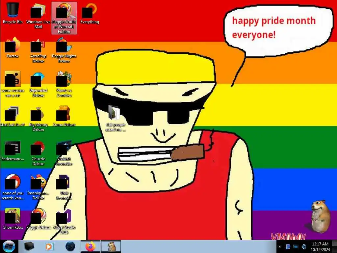Click the hamster desktop gadget
337x253 pixels.
pos(321,216)
